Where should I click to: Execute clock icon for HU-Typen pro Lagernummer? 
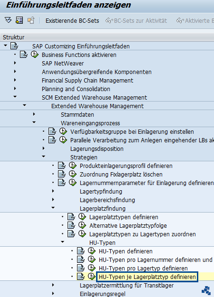pyautogui.click(x=91, y=260)
